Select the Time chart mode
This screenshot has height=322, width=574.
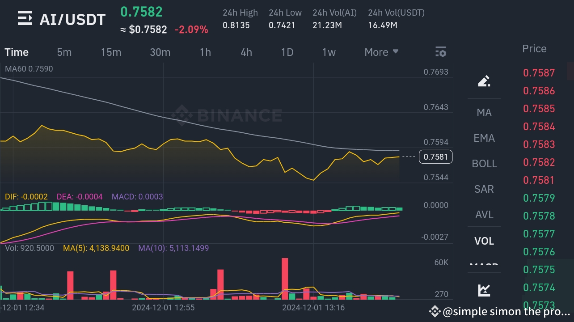[17, 52]
